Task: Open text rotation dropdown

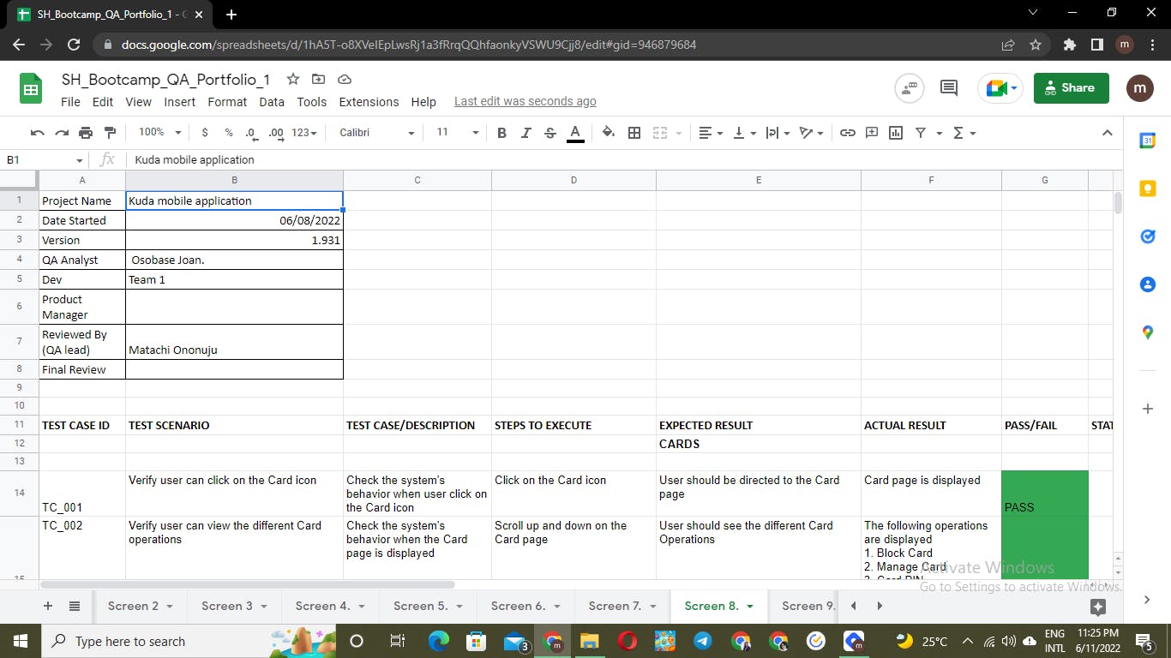Action: click(x=811, y=133)
